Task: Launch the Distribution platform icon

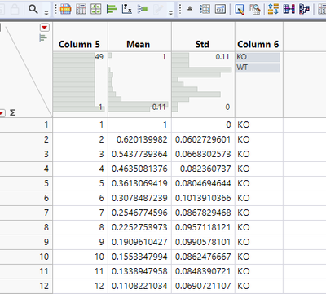Action: (x=112, y=10)
